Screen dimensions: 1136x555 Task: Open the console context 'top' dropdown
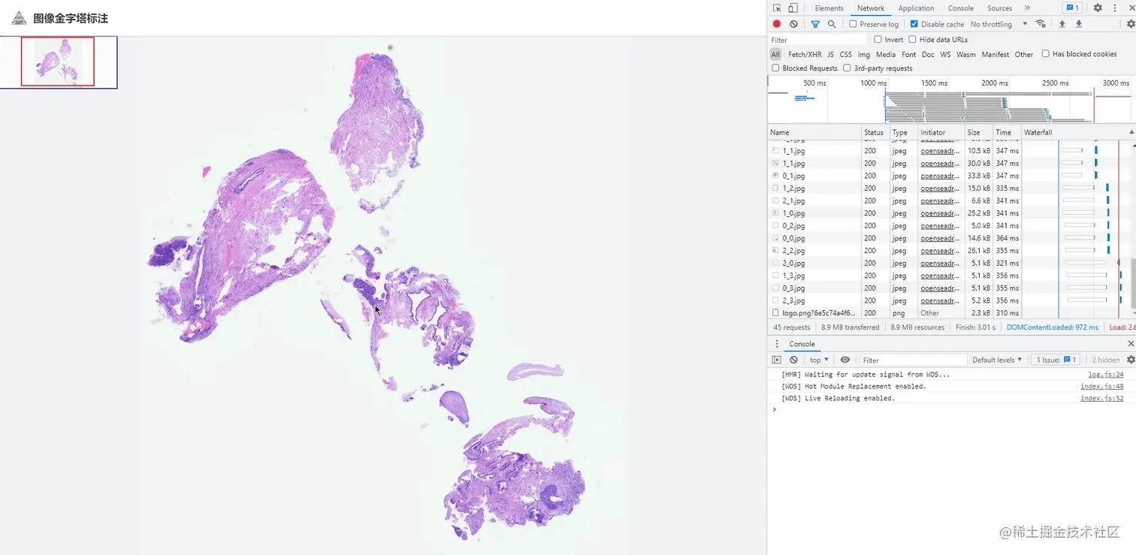[820, 360]
